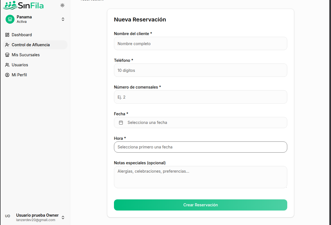The width and height of the screenshot is (331, 225).
Task: Click the Dashboard grid icon
Action: (7, 35)
